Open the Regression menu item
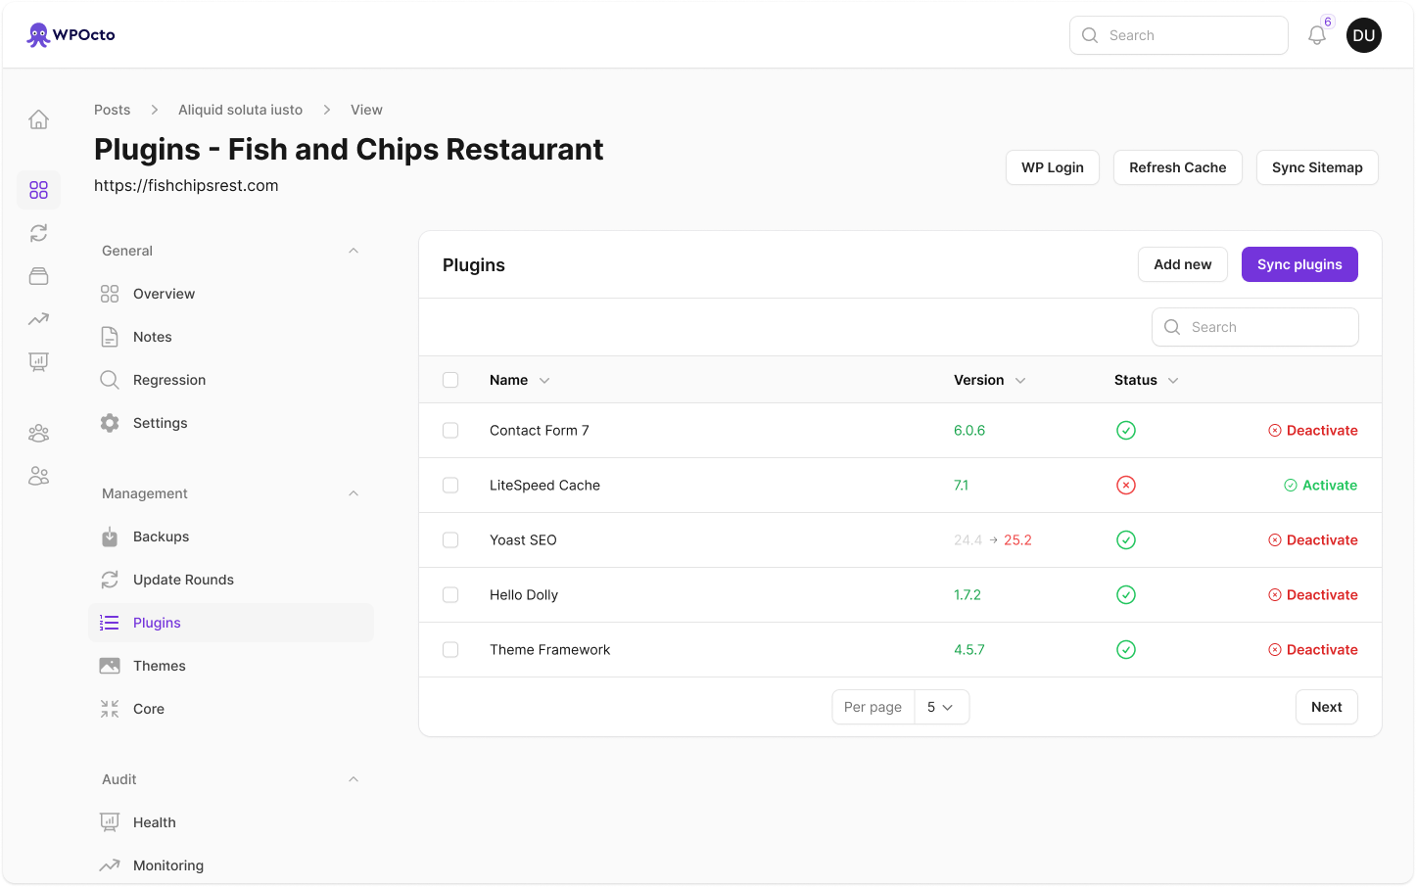Image resolution: width=1416 pixels, height=887 pixels. pyautogui.click(x=231, y=380)
